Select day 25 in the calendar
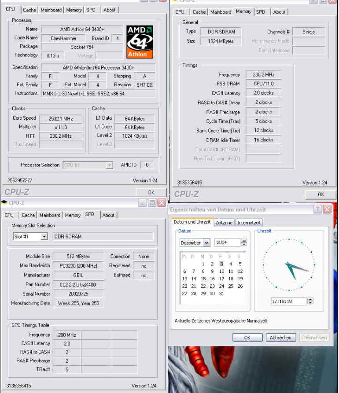Viewport: 339px width, 393px height. click(x=231, y=286)
